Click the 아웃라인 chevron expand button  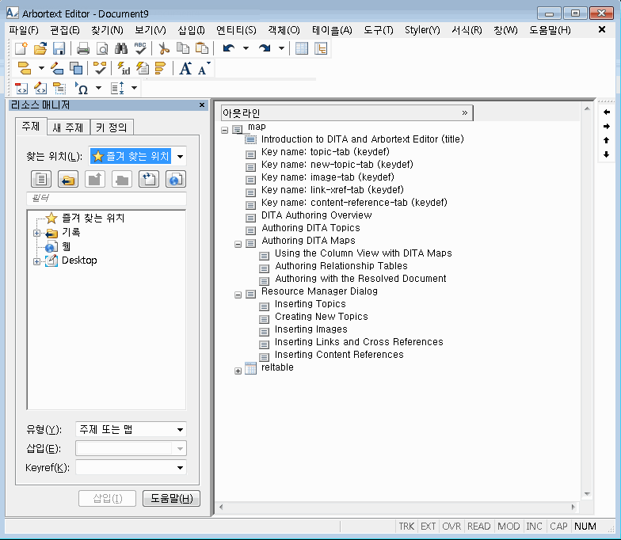pos(464,112)
